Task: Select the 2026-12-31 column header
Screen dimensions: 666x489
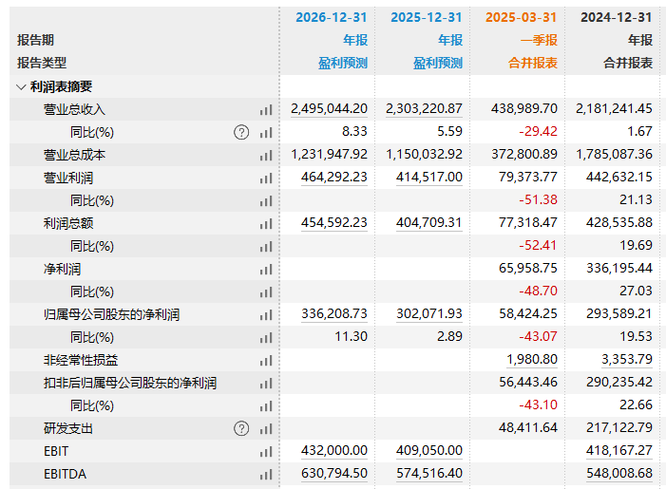Action: click(331, 17)
